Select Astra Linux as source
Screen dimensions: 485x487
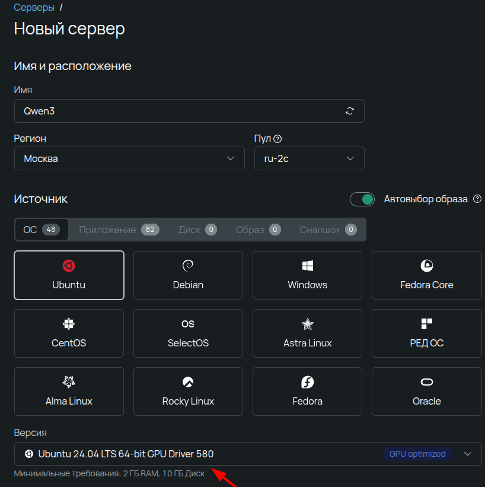point(307,333)
